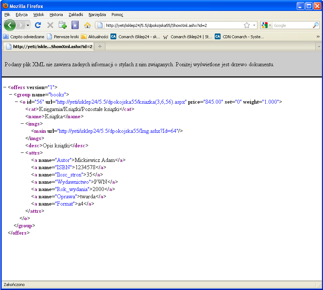Click the price value "845.00"
The image size is (323, 290).
(213, 102)
